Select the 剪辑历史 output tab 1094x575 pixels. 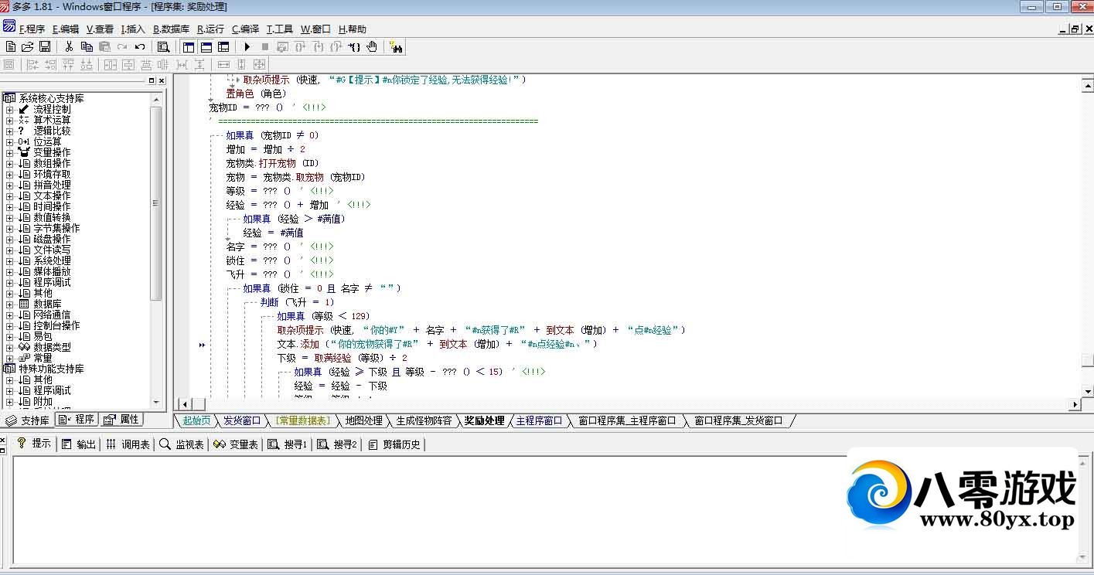[395, 444]
